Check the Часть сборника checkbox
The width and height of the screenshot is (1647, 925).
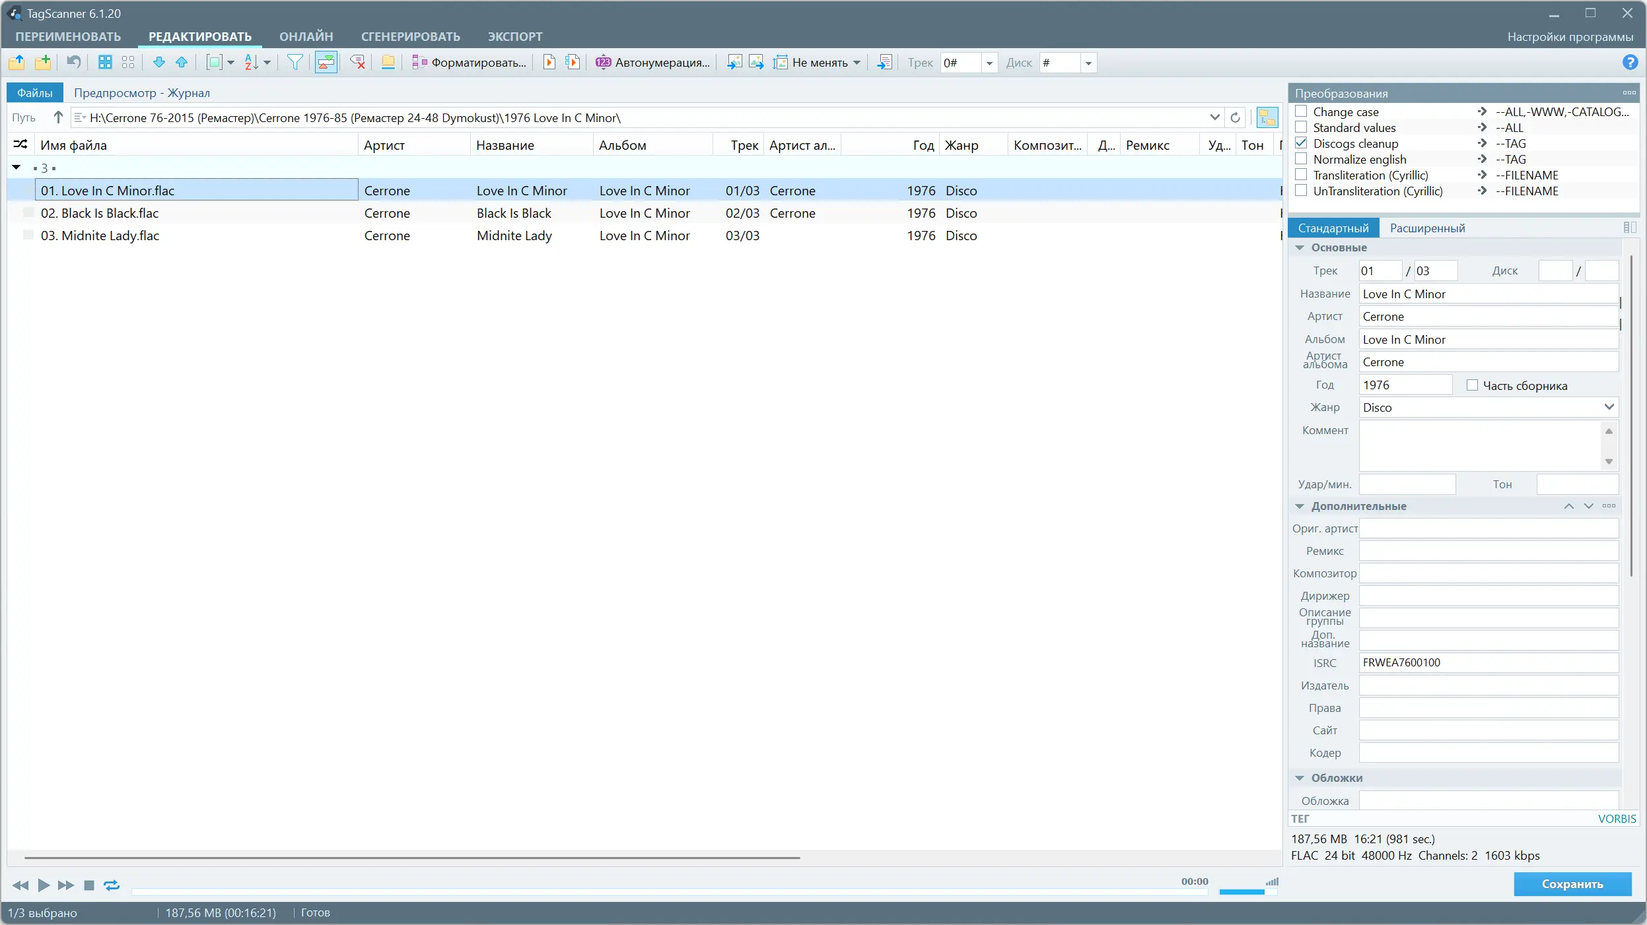coord(1473,385)
